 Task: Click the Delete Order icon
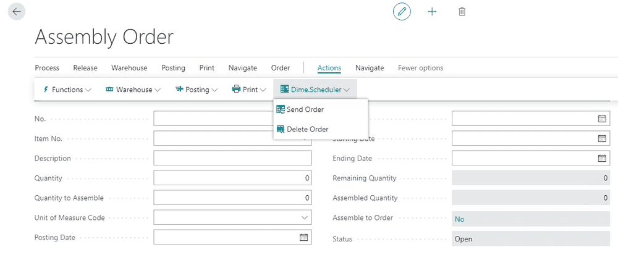[281, 129]
